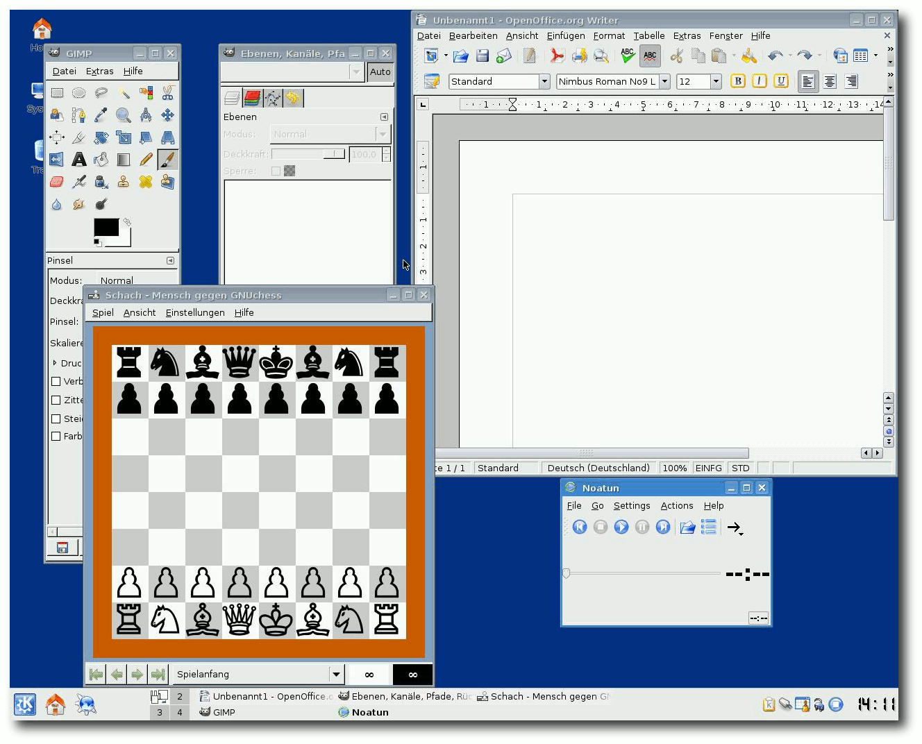This screenshot has height=744, width=922.
Task: Click Noatun seek slider handle
Action: click(x=567, y=573)
